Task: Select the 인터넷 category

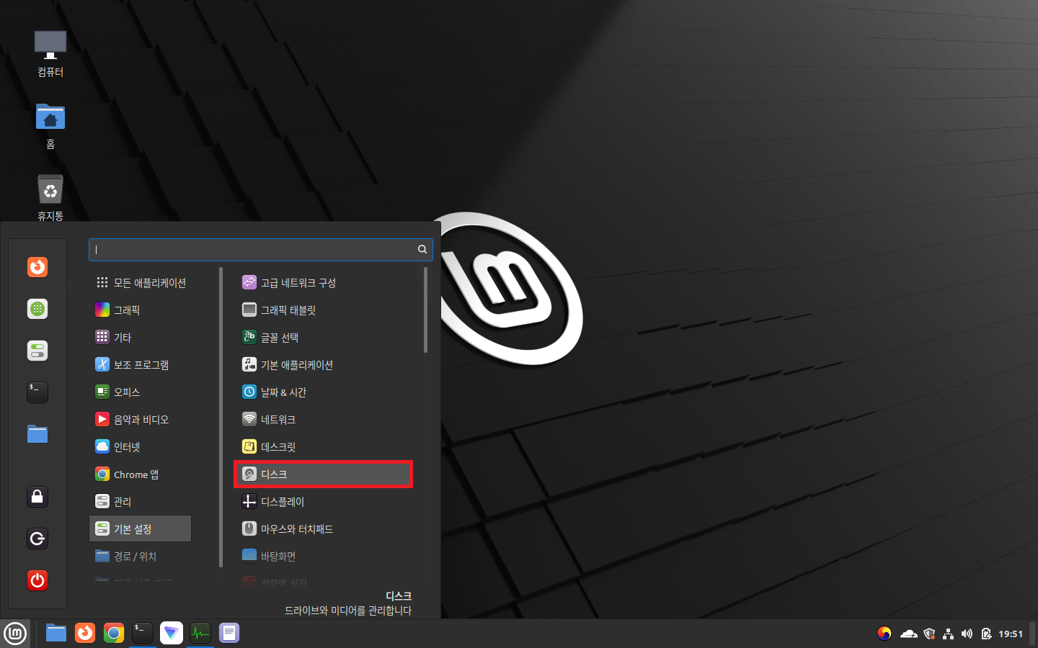Action: 141,447
